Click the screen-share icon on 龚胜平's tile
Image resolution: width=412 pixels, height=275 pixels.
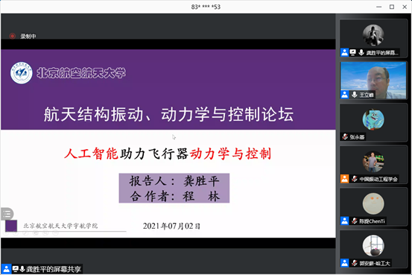click(353, 53)
